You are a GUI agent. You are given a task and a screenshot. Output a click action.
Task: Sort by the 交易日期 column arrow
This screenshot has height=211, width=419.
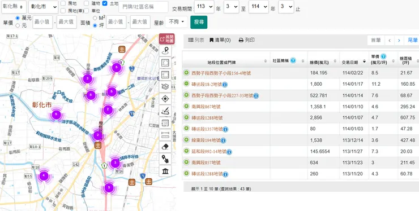coord(364,61)
